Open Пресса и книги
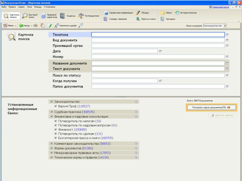 tap(146, 19)
